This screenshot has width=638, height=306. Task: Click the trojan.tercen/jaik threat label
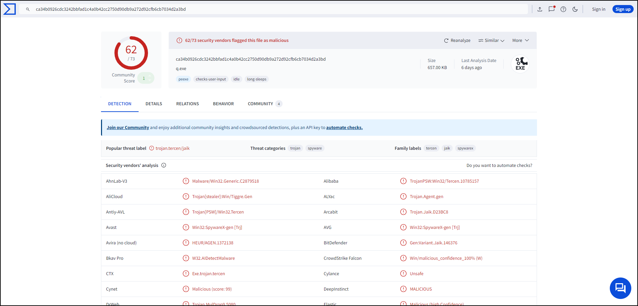tap(173, 148)
